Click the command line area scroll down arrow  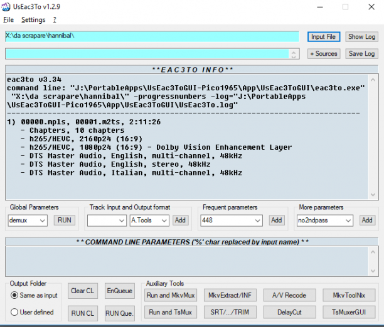point(373,271)
